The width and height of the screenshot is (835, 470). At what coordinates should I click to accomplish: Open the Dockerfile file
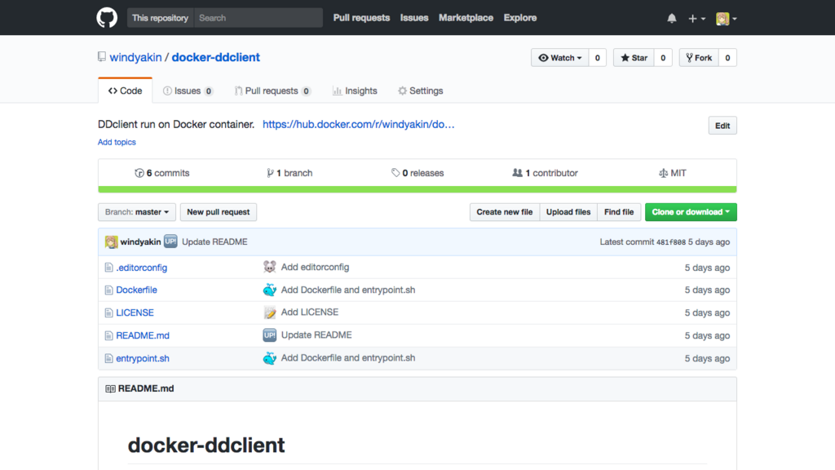136,290
